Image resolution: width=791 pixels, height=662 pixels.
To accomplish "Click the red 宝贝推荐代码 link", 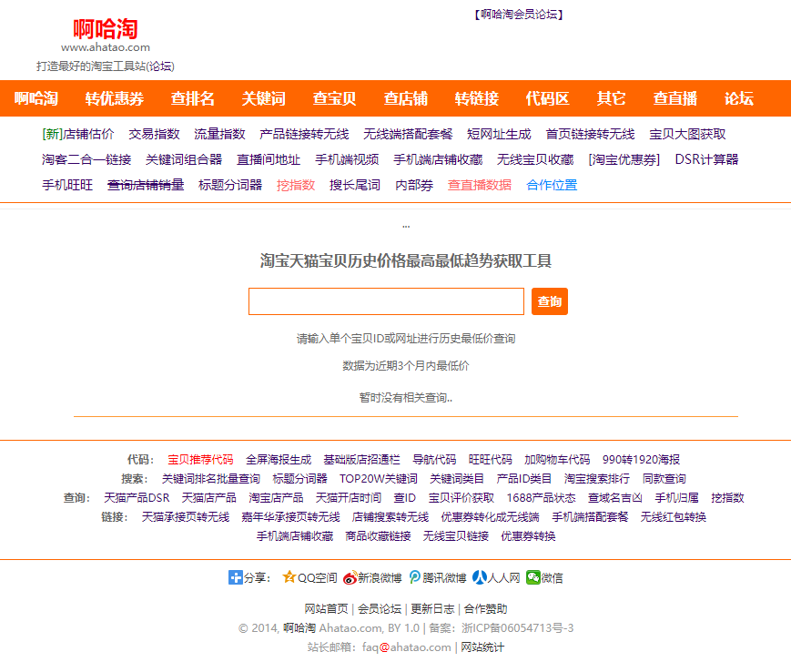I will coord(200,460).
